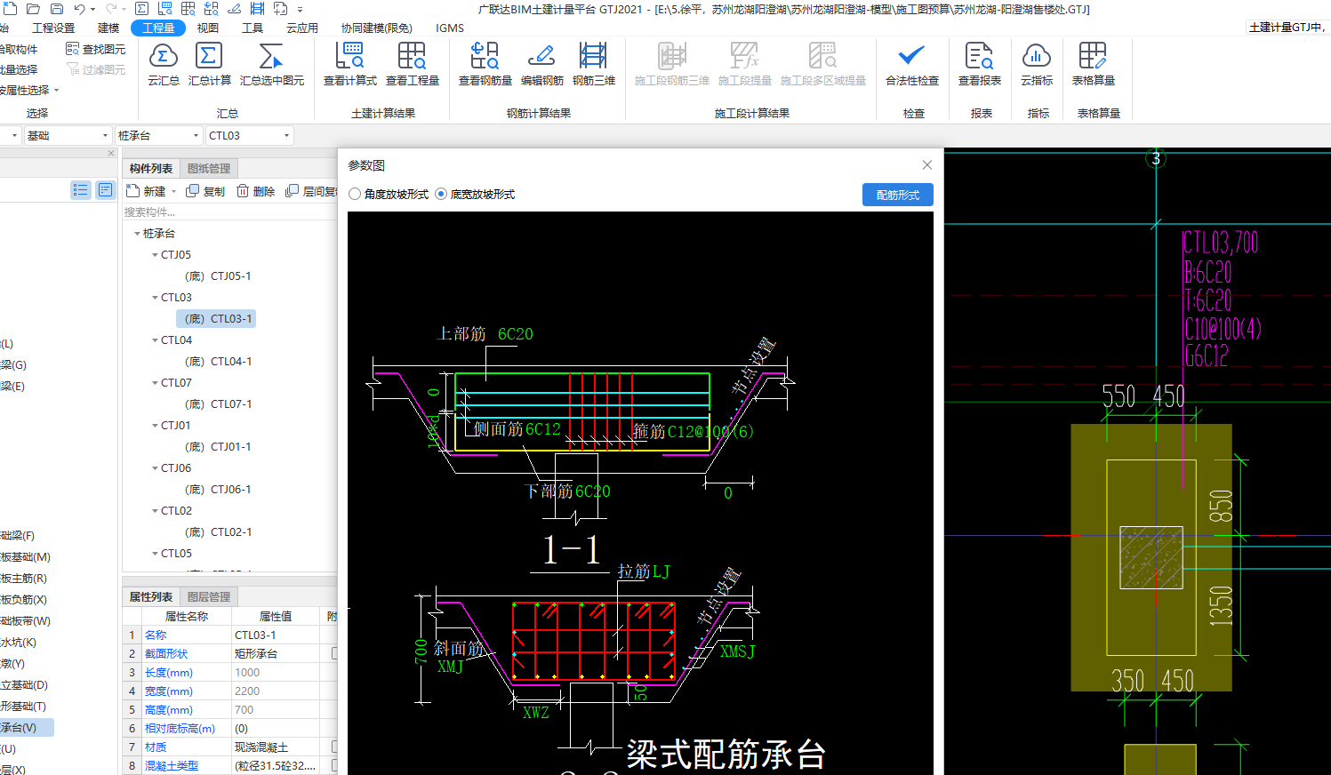This screenshot has width=1331, height=775.
Task: Collapse the CTJ05 tree node
Action: 155,255
